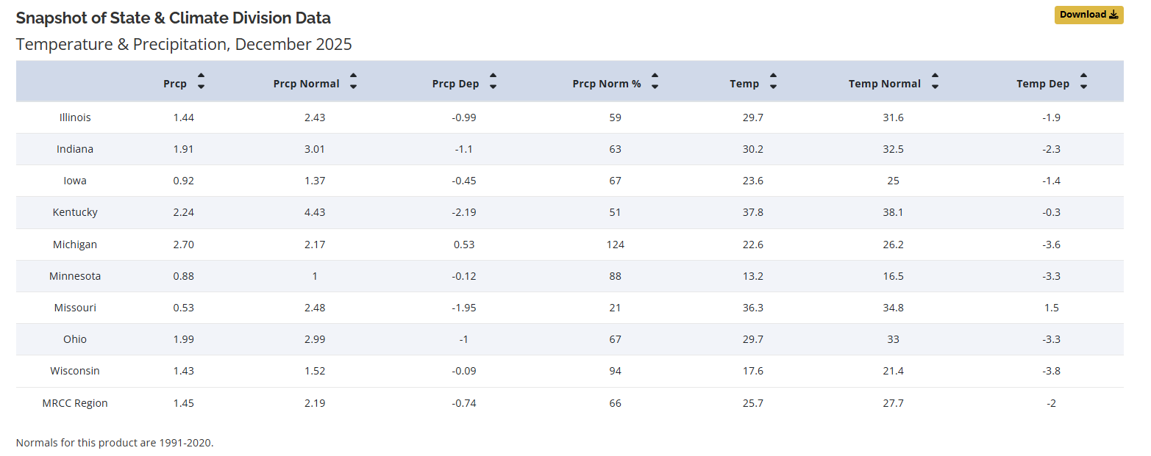Click Michigan's 124 Prcp Norm % value
Viewport: 1151px width, 456px height.
click(x=616, y=245)
